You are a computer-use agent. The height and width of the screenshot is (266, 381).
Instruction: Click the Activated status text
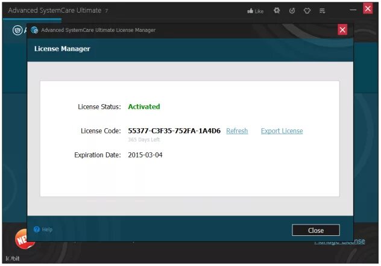point(144,107)
